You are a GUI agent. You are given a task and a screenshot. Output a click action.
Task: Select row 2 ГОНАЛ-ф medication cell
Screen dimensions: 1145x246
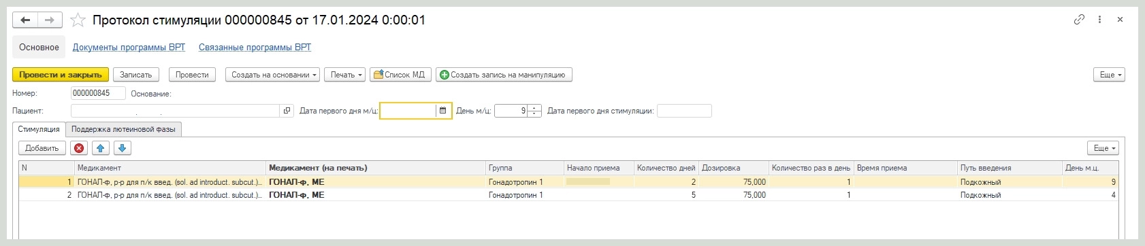click(x=170, y=195)
